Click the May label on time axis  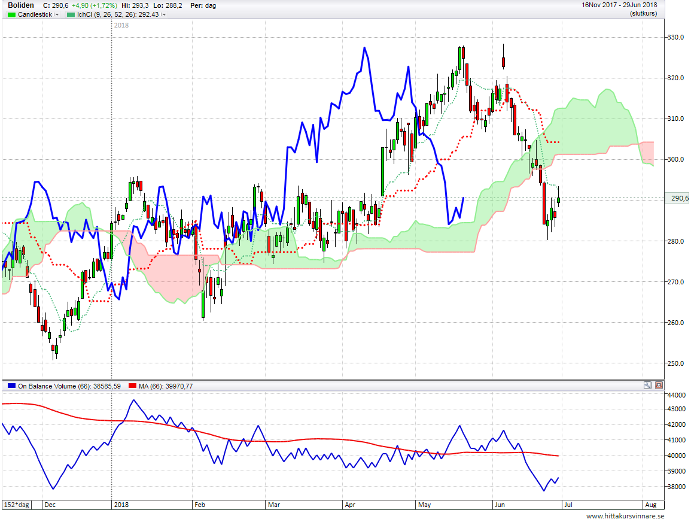pos(424,505)
